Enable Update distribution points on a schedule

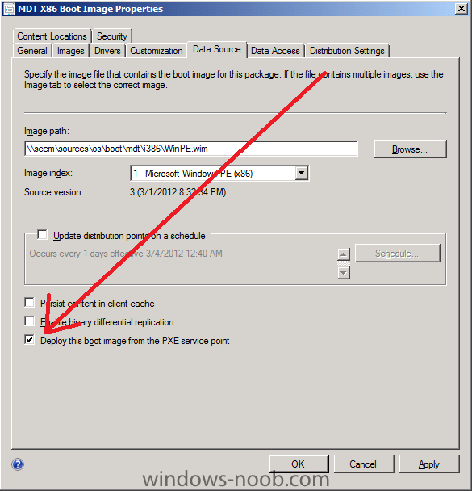[42, 234]
